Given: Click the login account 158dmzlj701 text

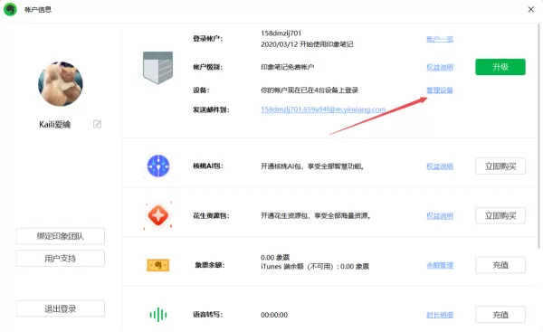Looking at the screenshot, I should (x=281, y=33).
